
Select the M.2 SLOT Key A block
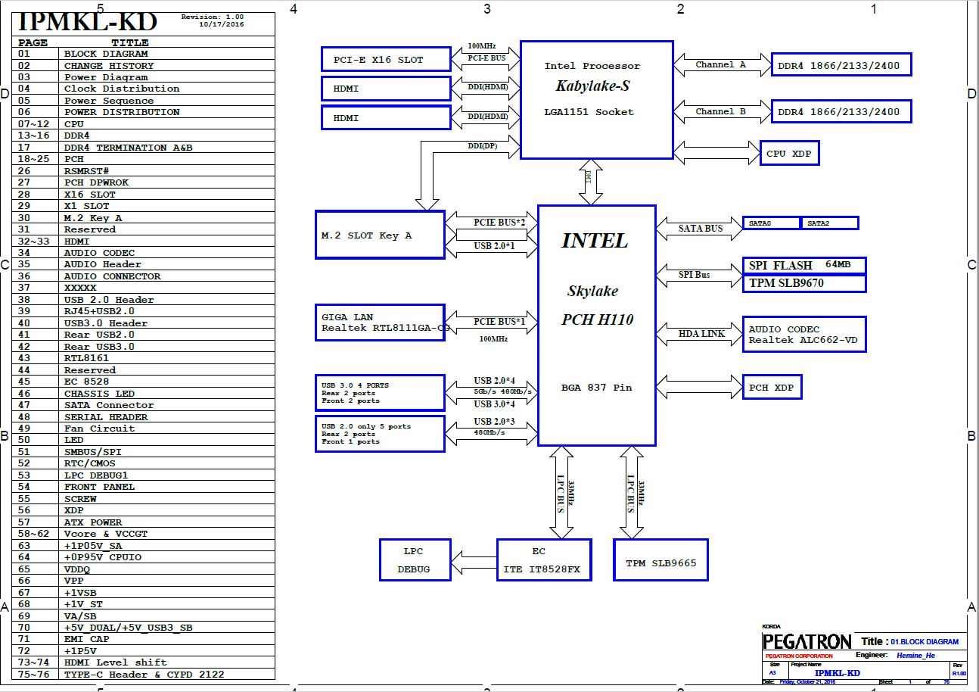[x=380, y=235]
